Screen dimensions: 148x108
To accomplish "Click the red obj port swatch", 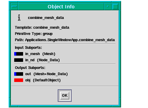I will pyautogui.click(x=19, y=80).
